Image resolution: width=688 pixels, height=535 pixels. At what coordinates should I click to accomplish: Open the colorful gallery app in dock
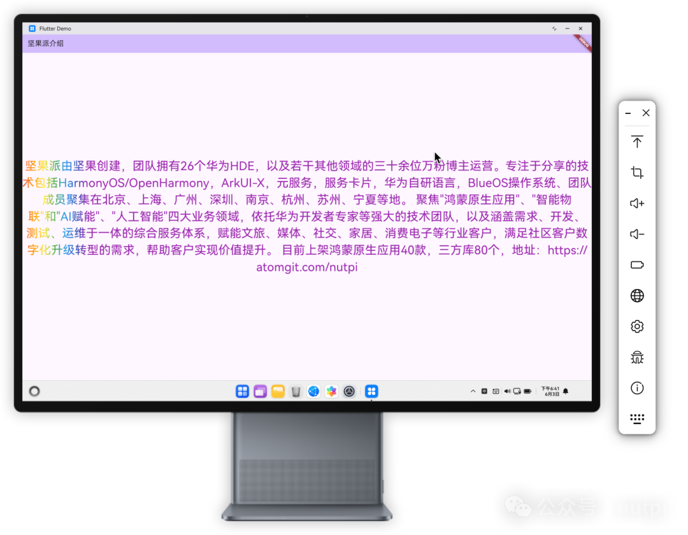point(331,391)
